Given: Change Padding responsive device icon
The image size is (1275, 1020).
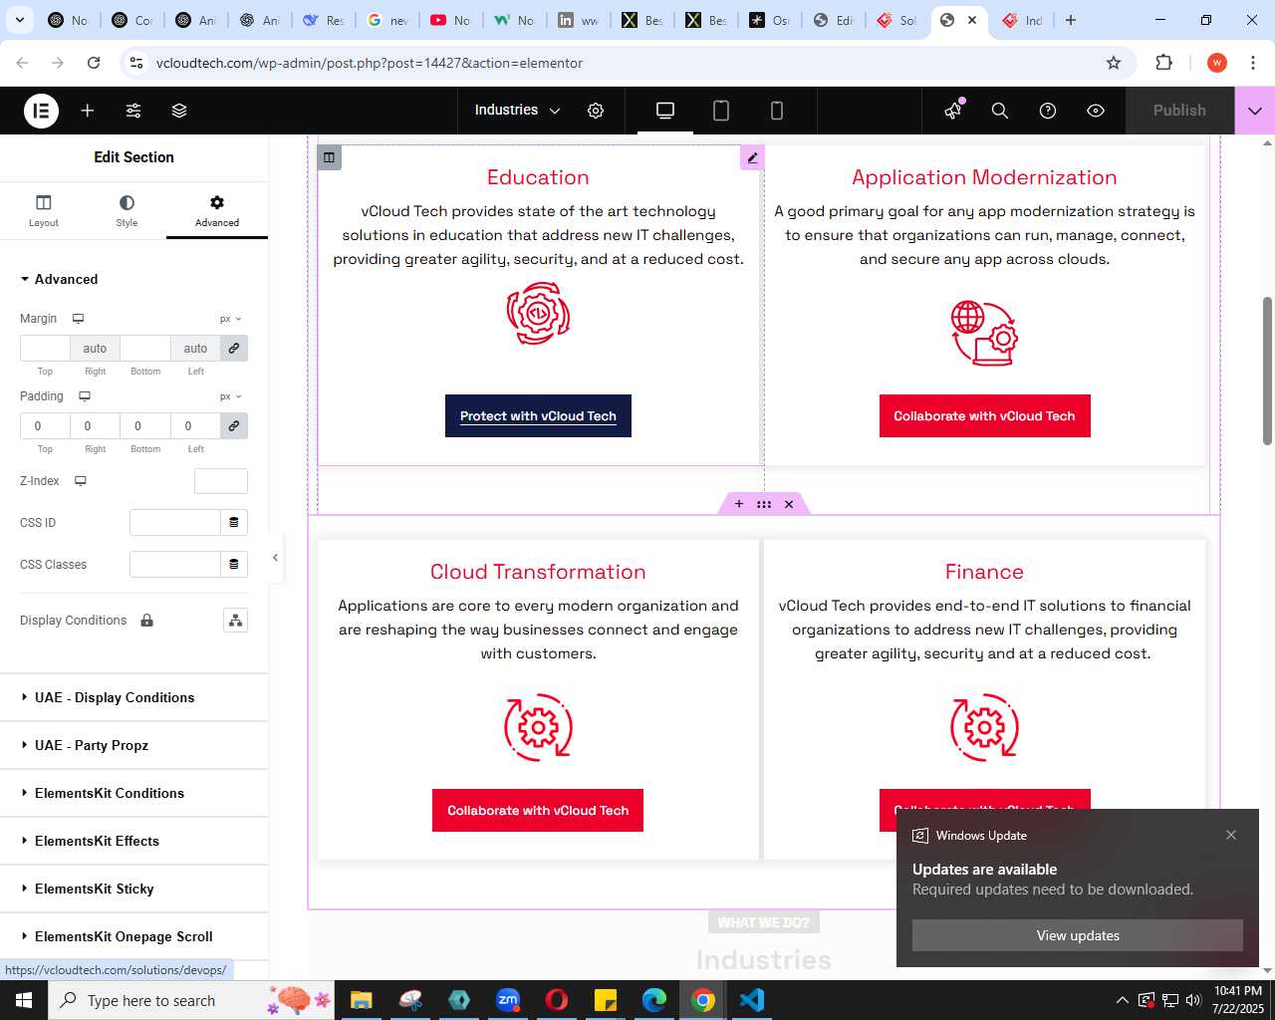Looking at the screenshot, I should [x=85, y=396].
